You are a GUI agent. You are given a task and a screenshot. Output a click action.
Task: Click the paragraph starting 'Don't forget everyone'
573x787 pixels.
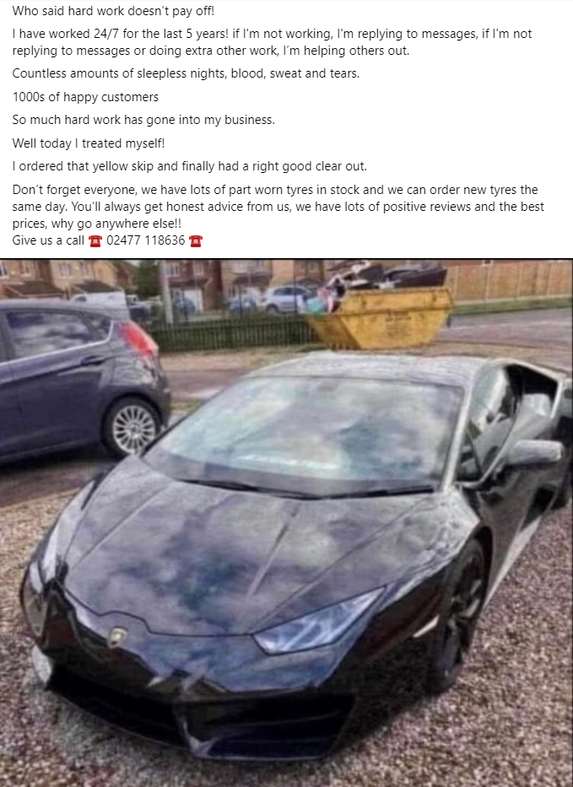coord(278,207)
